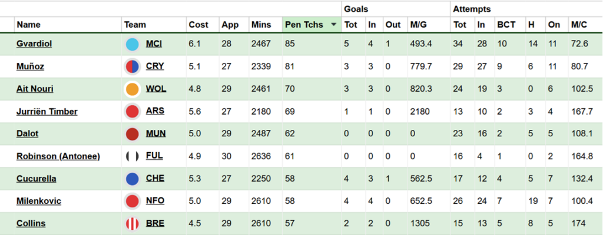Viewport: 603px width, 235px height.
Task: Click the WOL orange team badge
Action: click(x=132, y=89)
